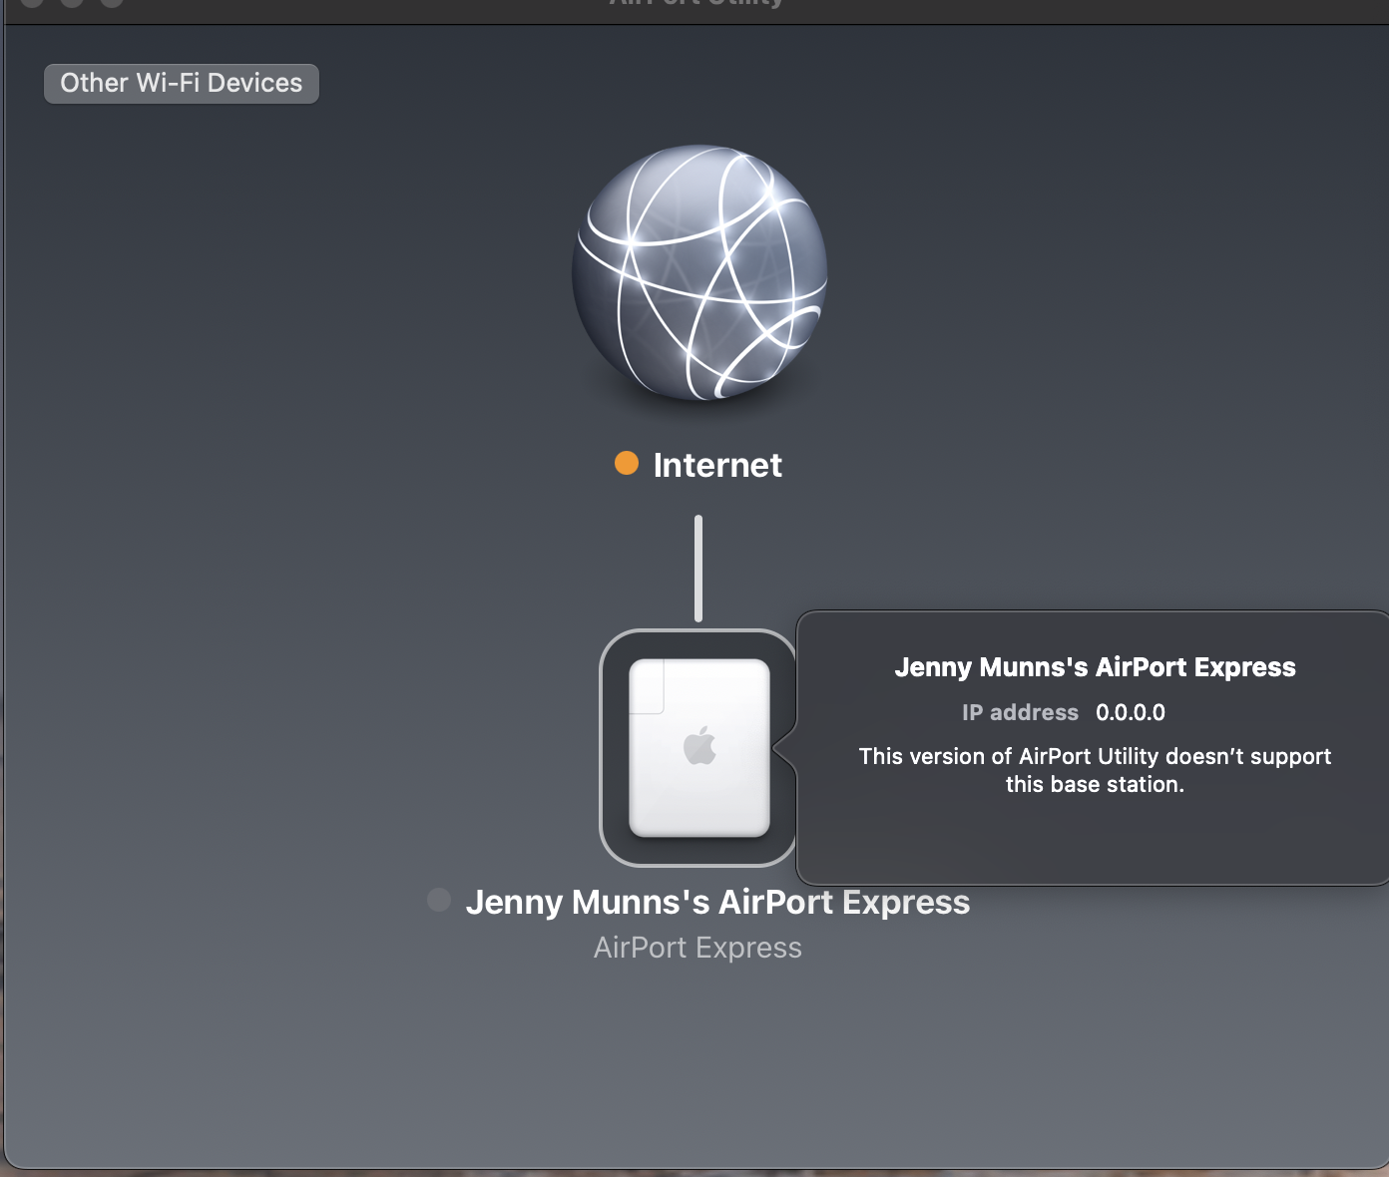Click the unsupported base station message

pyautogui.click(x=1095, y=770)
